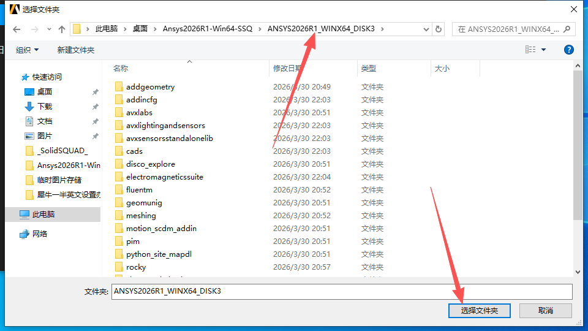The width and height of the screenshot is (588, 331).
Task: Select the rocky folder icon
Action: (x=119, y=267)
